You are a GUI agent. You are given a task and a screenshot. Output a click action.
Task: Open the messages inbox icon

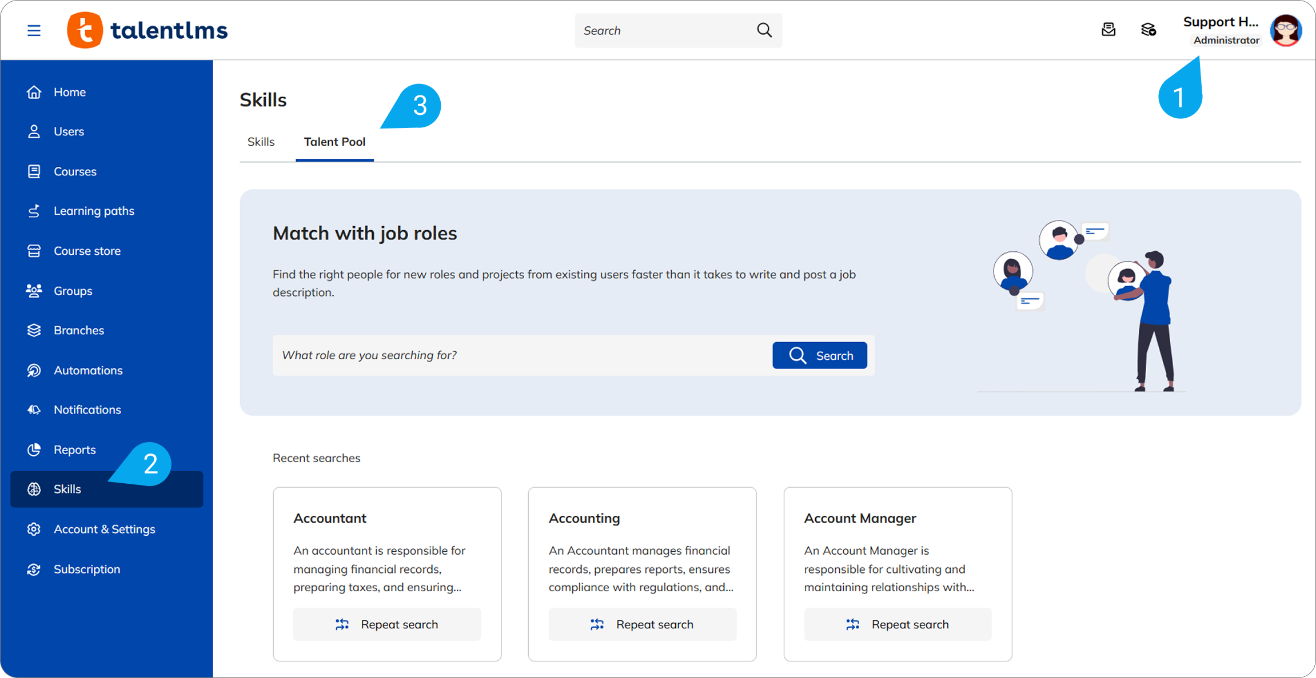pos(1108,30)
